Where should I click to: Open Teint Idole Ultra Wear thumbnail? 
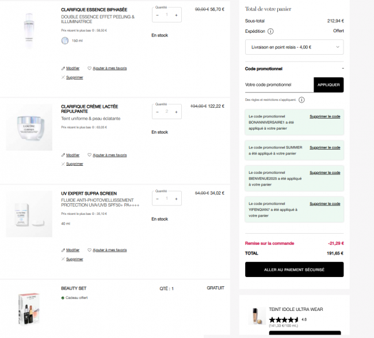coord(257,316)
